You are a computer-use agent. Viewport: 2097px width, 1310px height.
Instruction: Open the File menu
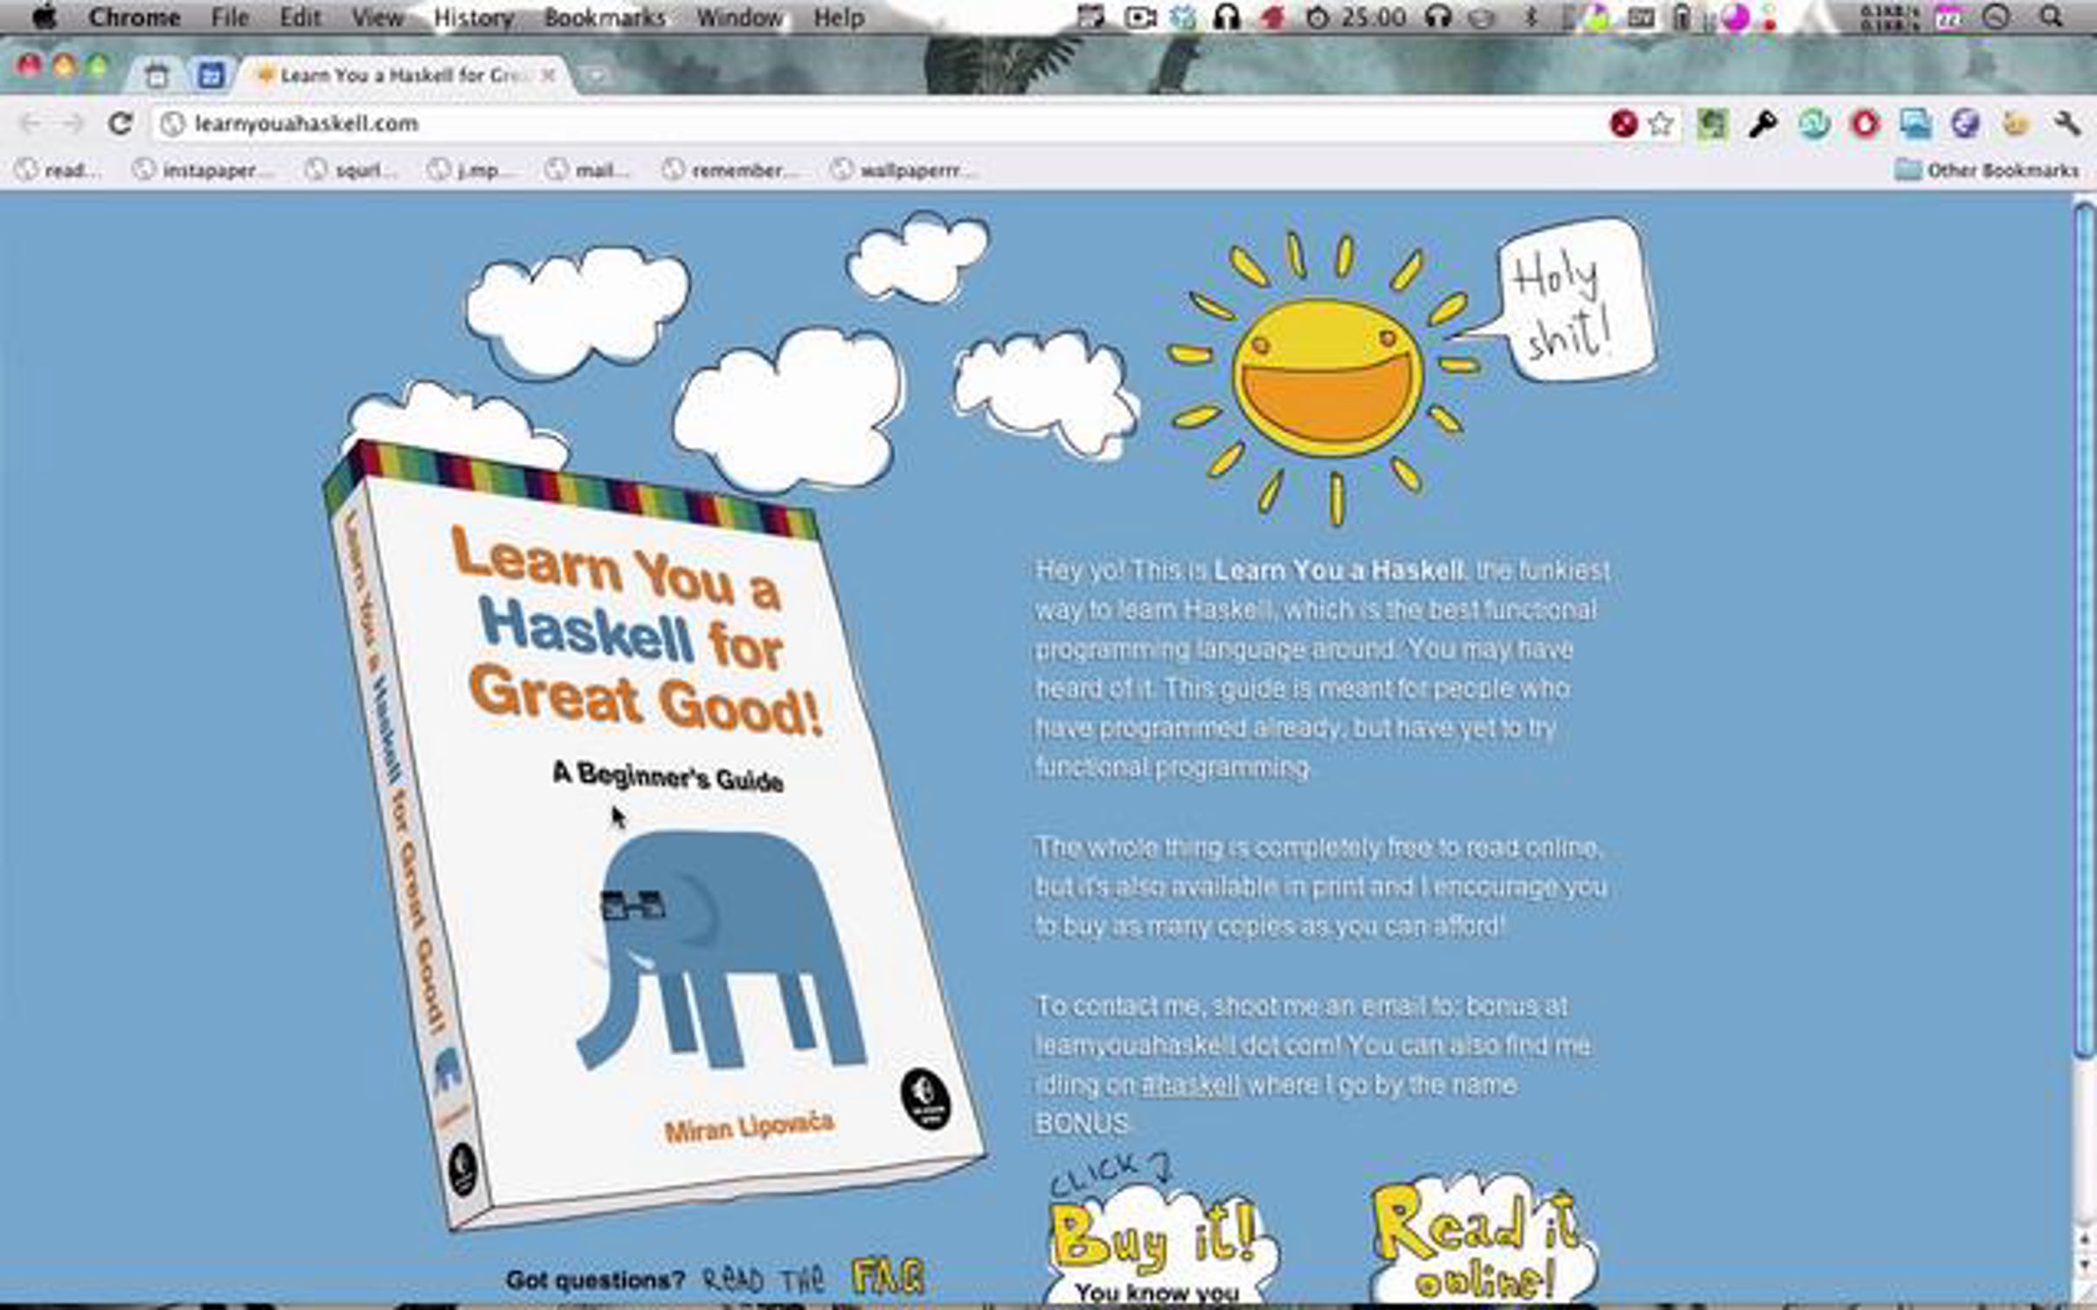coord(230,17)
